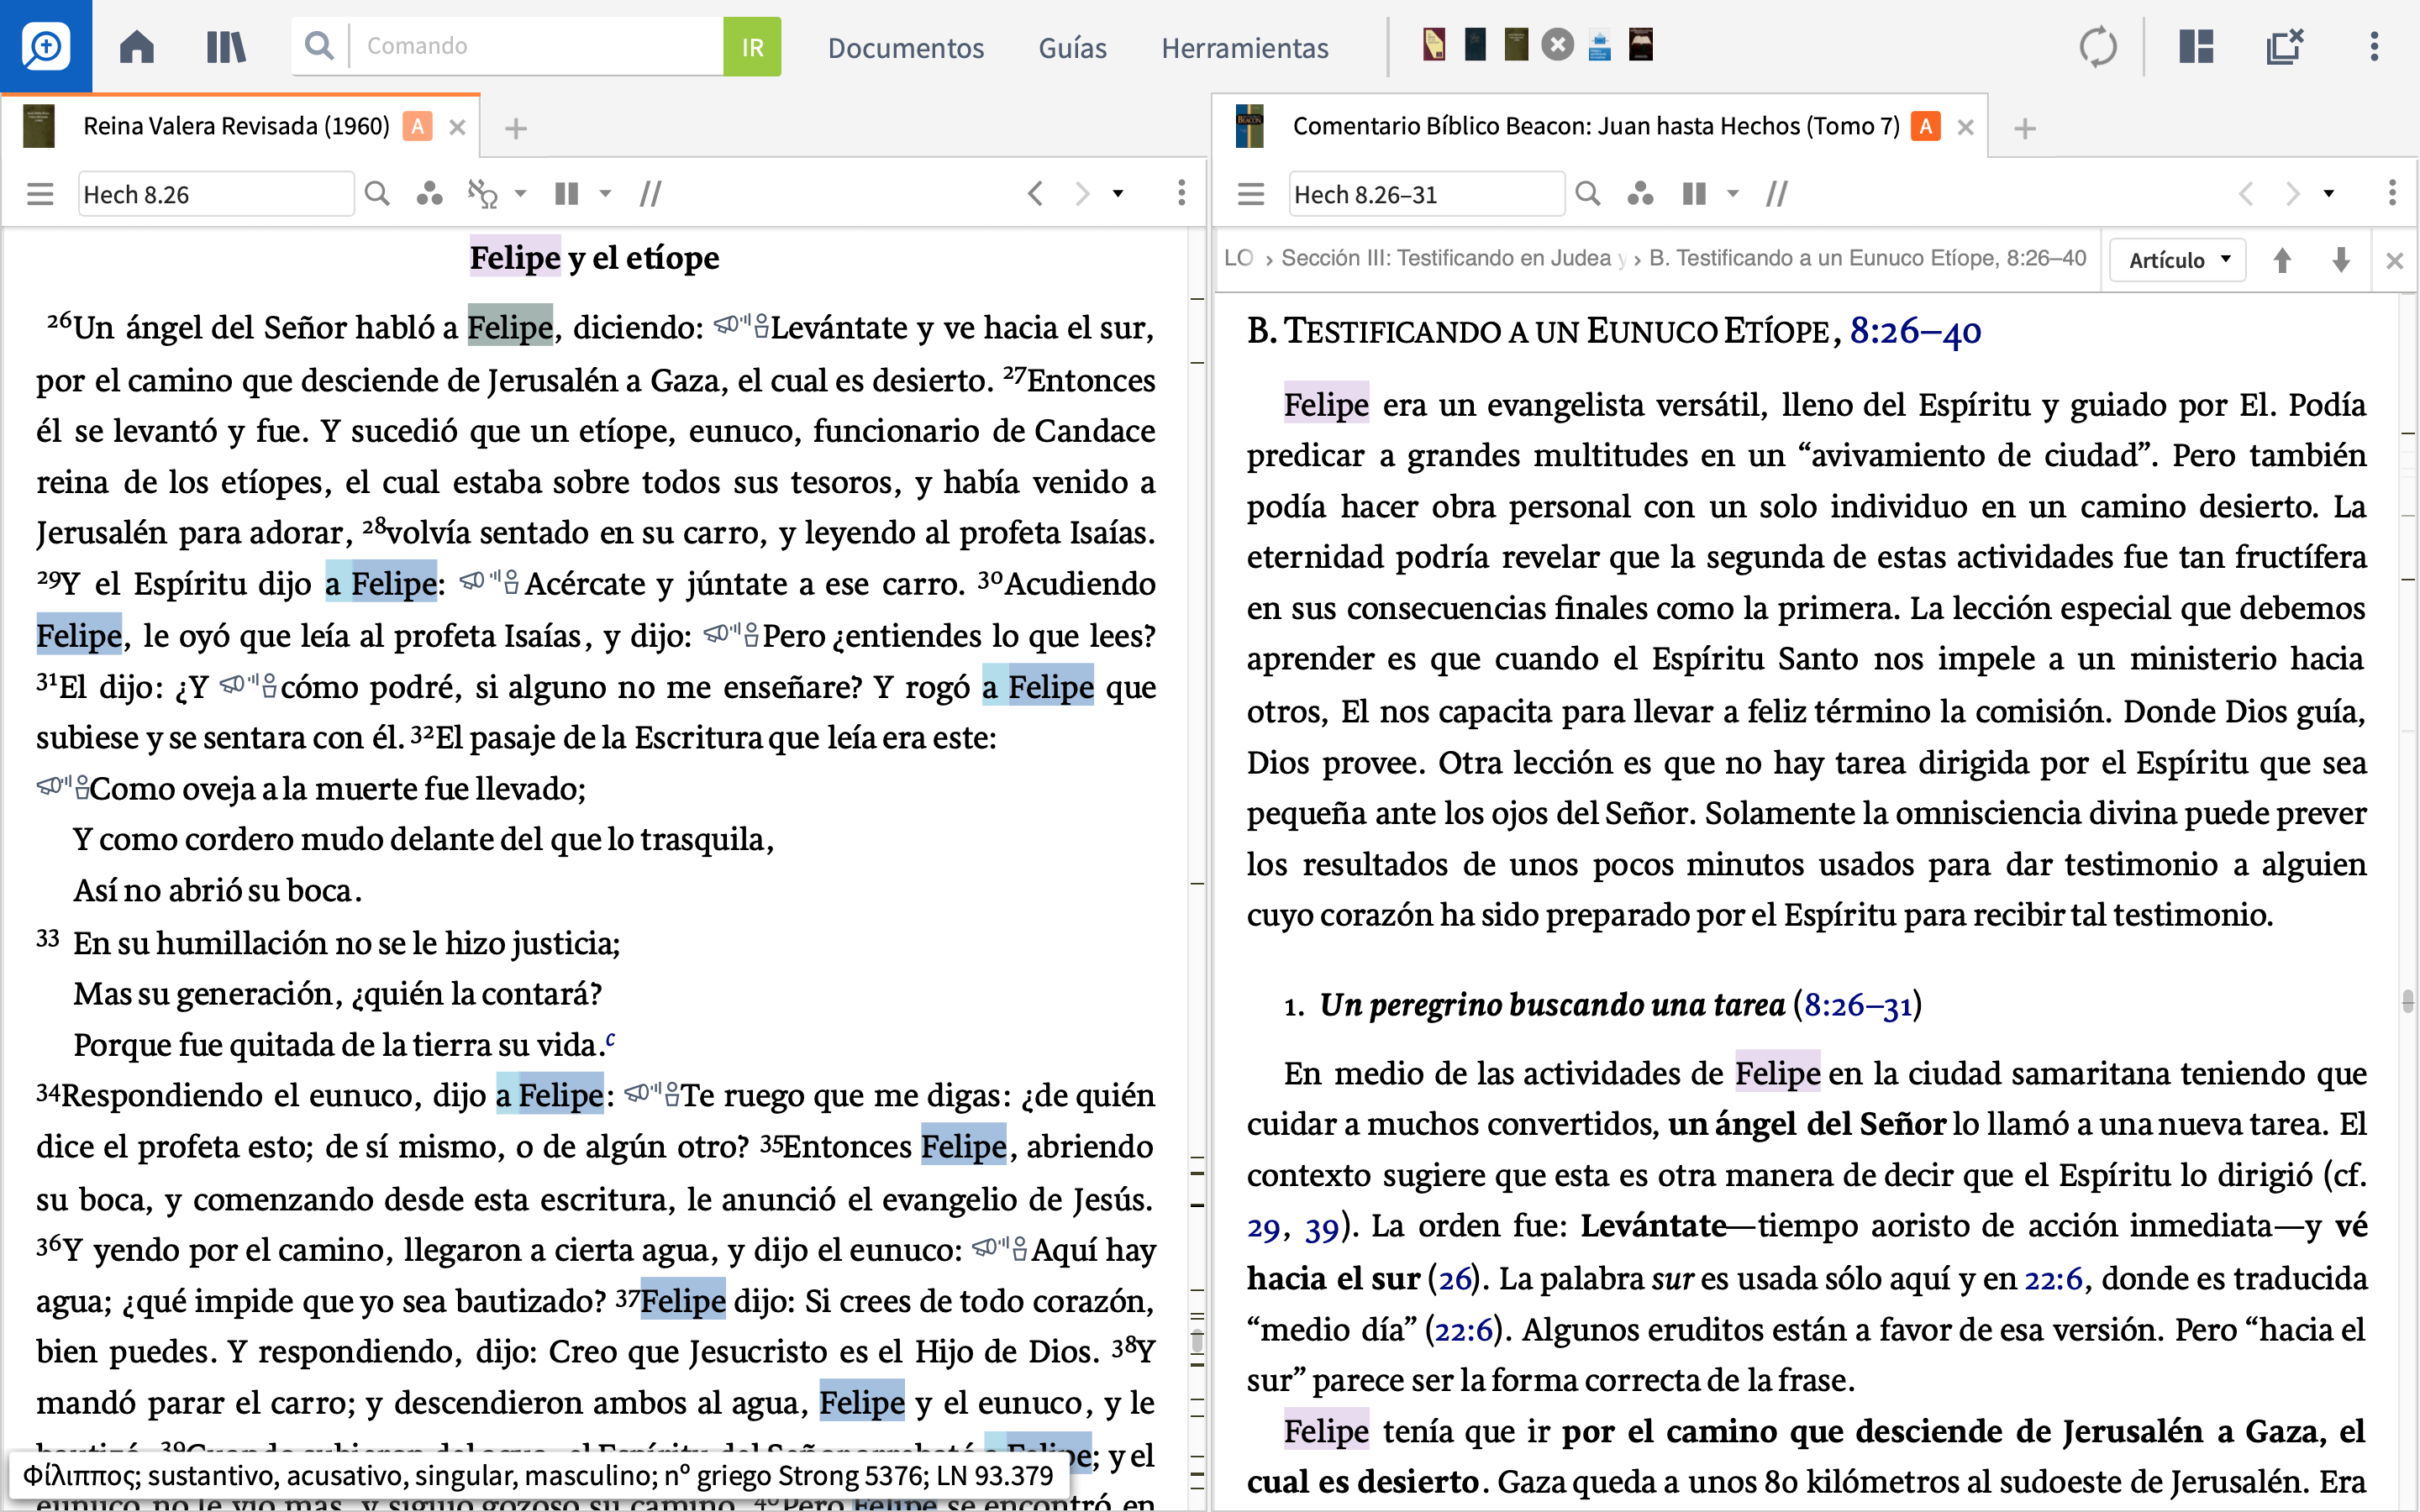Viewport: 2420px width, 1512px height.
Task: Click the highlighted Felipe in verse 26
Action: (x=510, y=327)
